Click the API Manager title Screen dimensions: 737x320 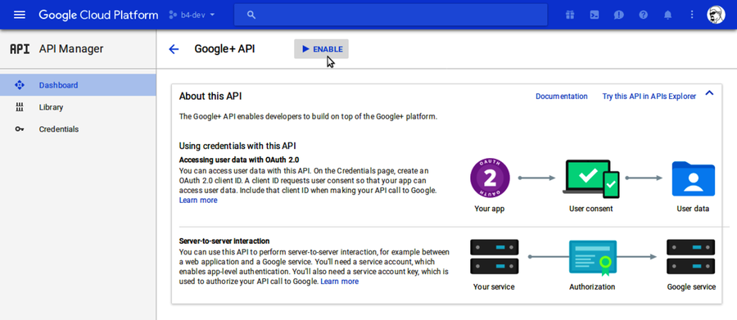pos(71,49)
